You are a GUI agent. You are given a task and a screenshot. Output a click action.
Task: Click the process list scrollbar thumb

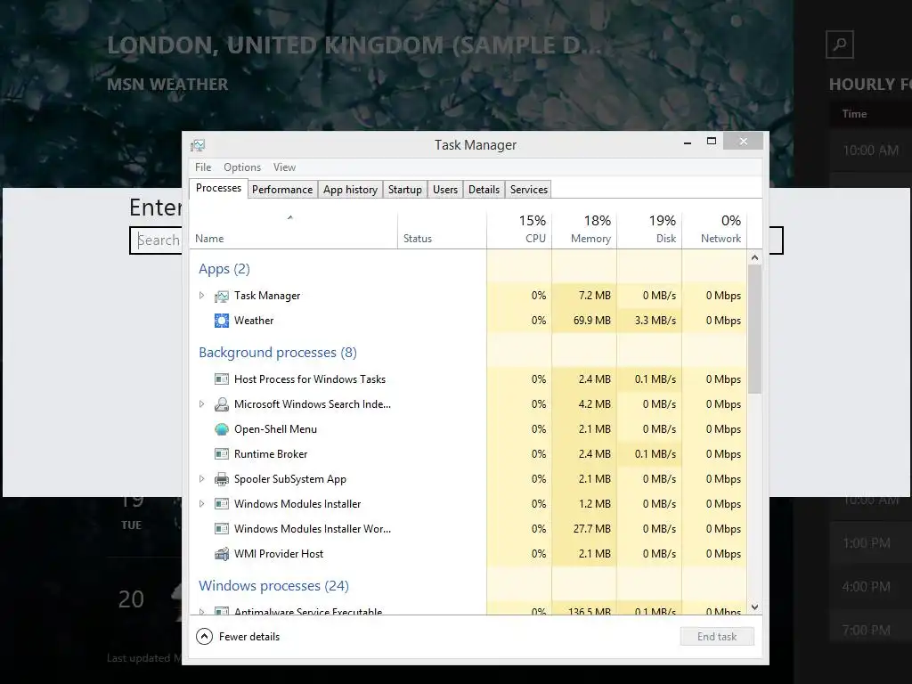[x=754, y=330]
